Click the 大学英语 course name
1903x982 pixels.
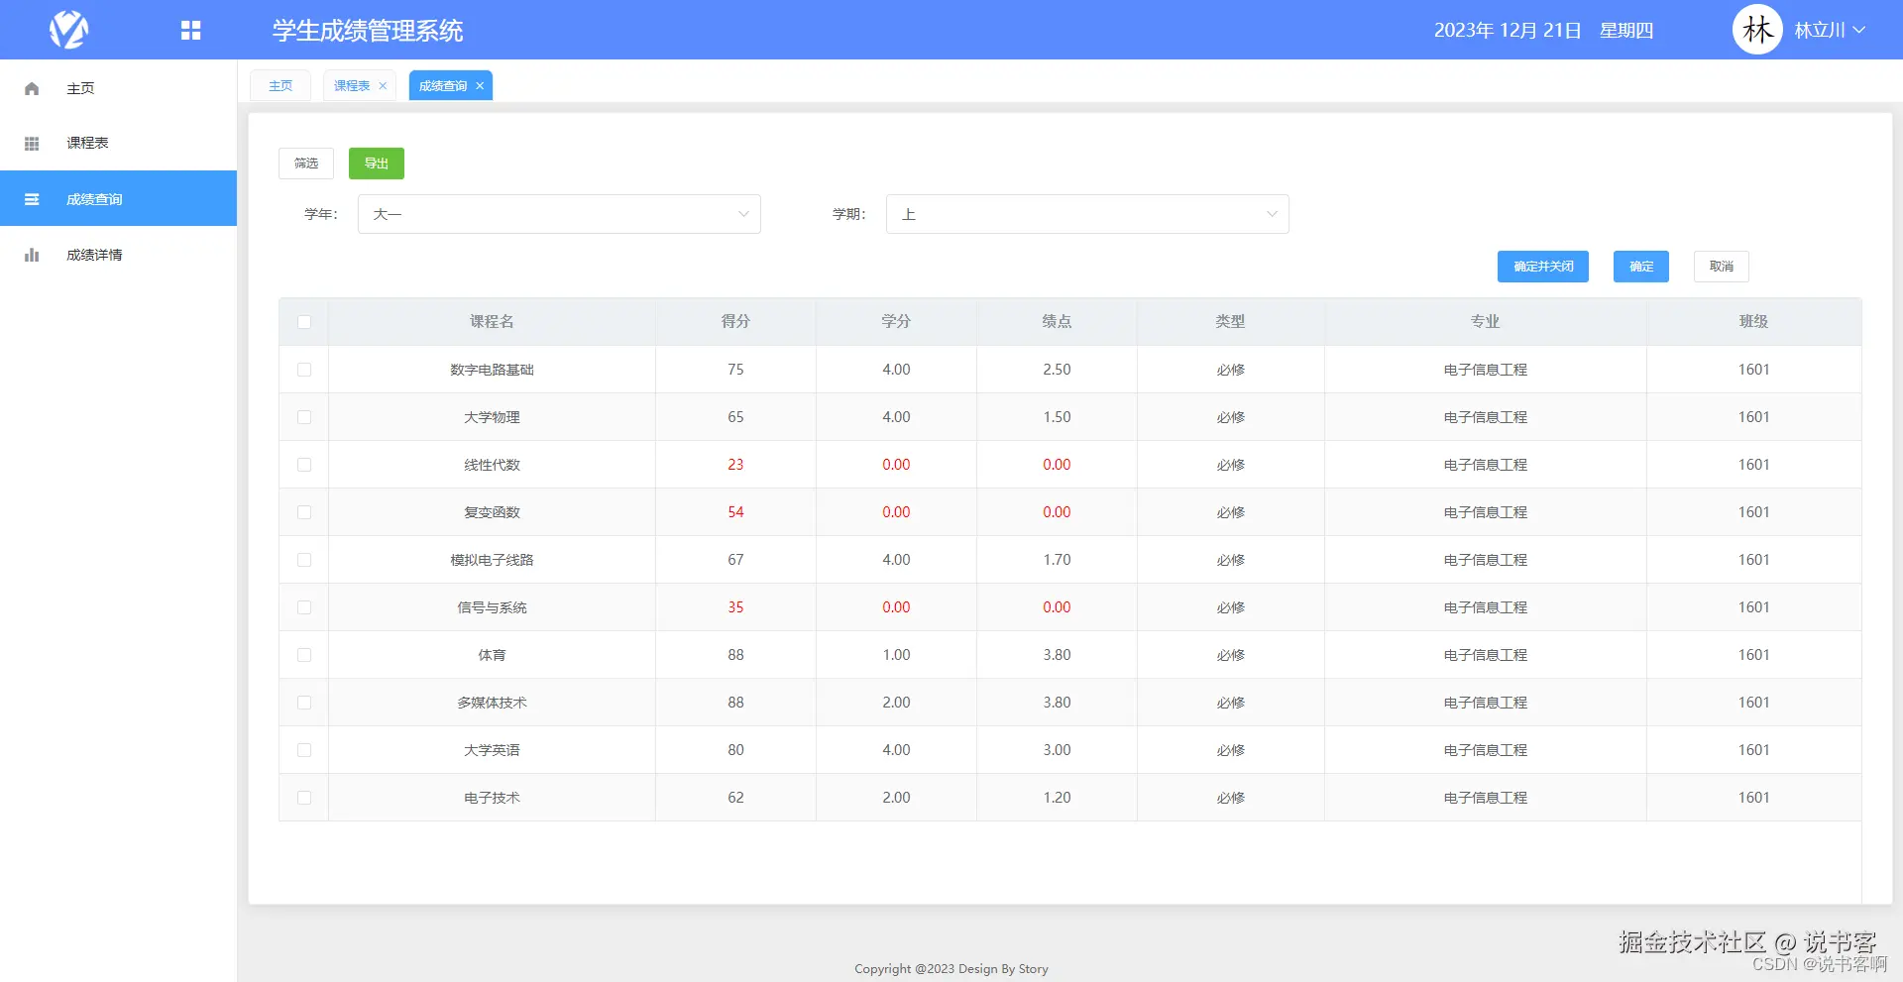click(492, 750)
